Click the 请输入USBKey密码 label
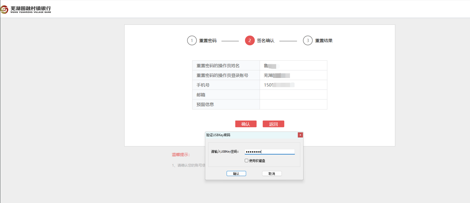Screen dimensions: 470x203 (x=225, y=152)
